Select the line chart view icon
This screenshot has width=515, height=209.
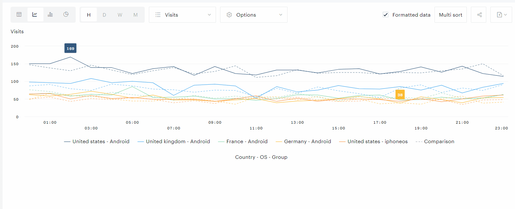35,15
